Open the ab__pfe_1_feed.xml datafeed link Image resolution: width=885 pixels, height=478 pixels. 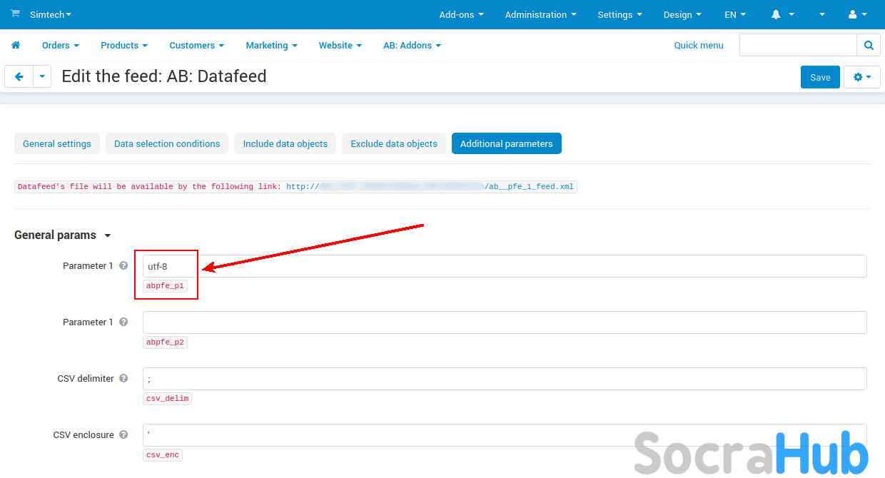[430, 187]
